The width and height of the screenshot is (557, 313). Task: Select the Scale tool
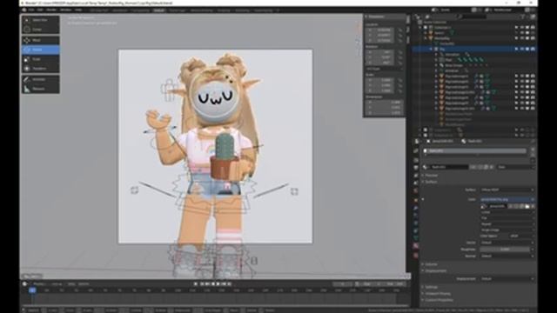41,59
